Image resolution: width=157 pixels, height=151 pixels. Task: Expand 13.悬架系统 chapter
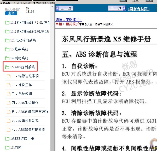click(x=19, y=49)
